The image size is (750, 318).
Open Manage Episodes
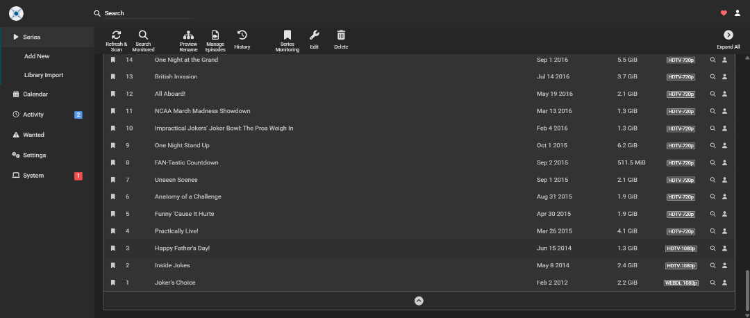pyautogui.click(x=215, y=41)
